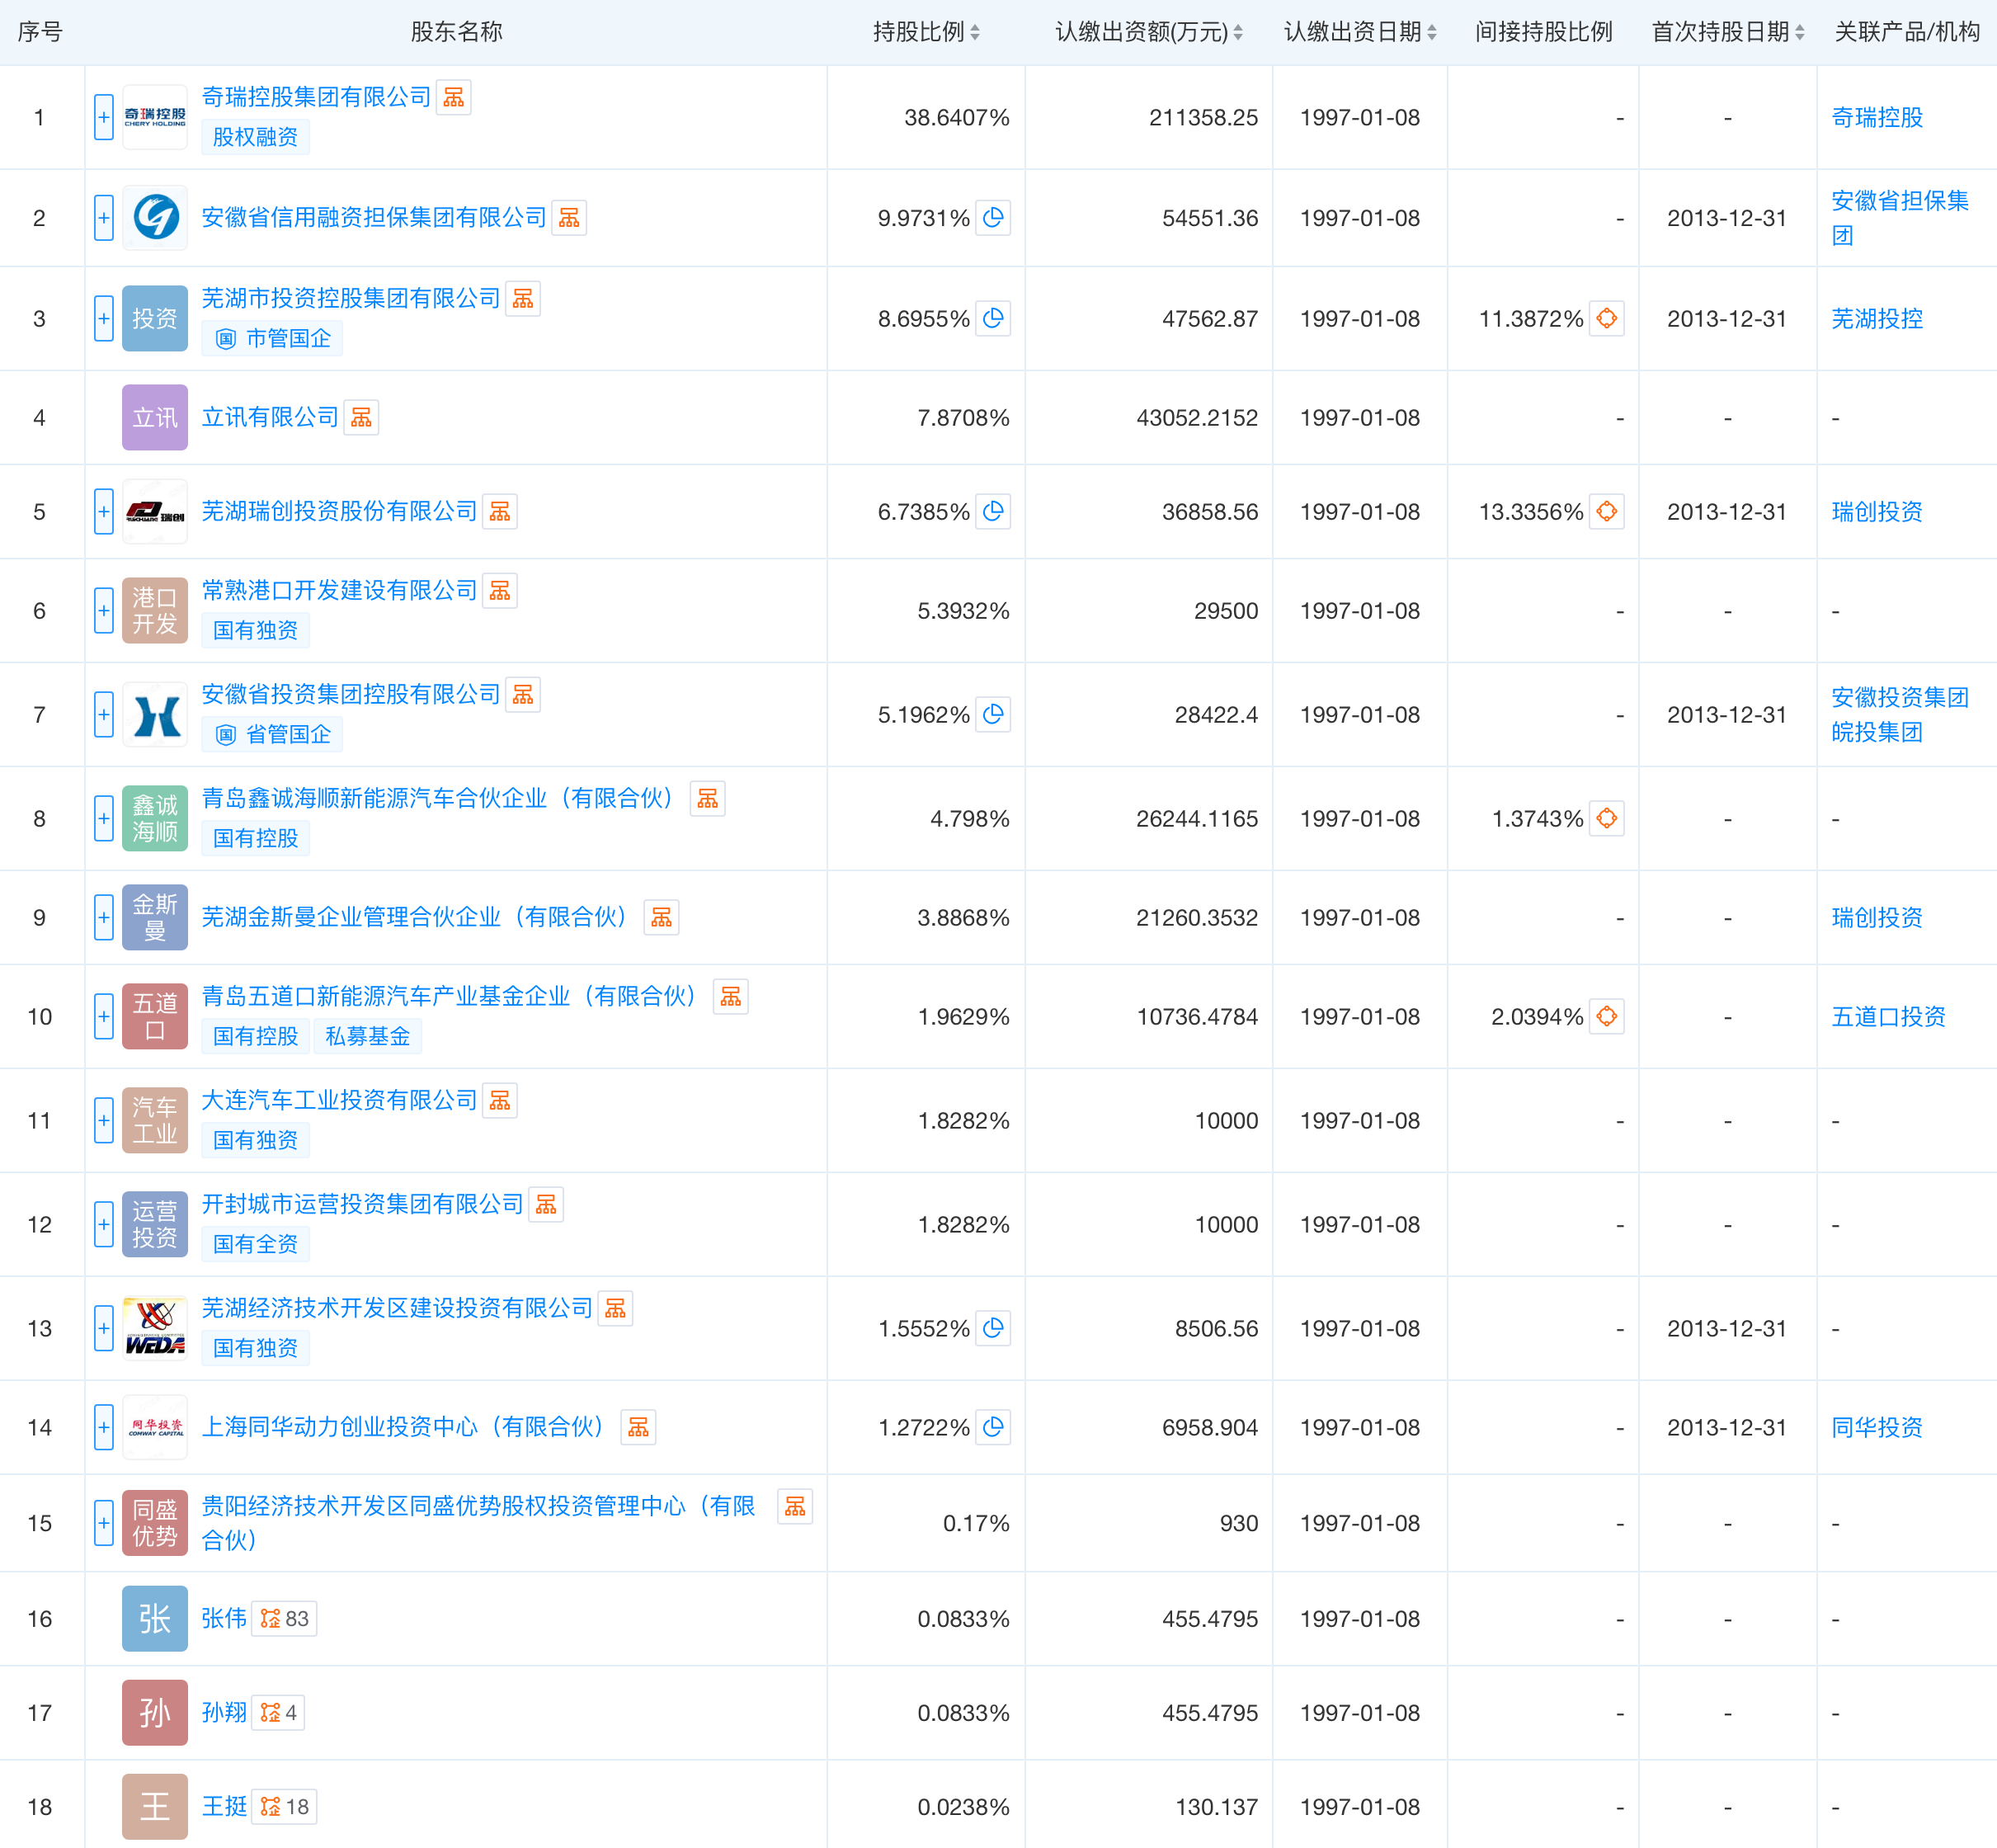Expand the 上海同华动力创业投资中心 row

104,1428
